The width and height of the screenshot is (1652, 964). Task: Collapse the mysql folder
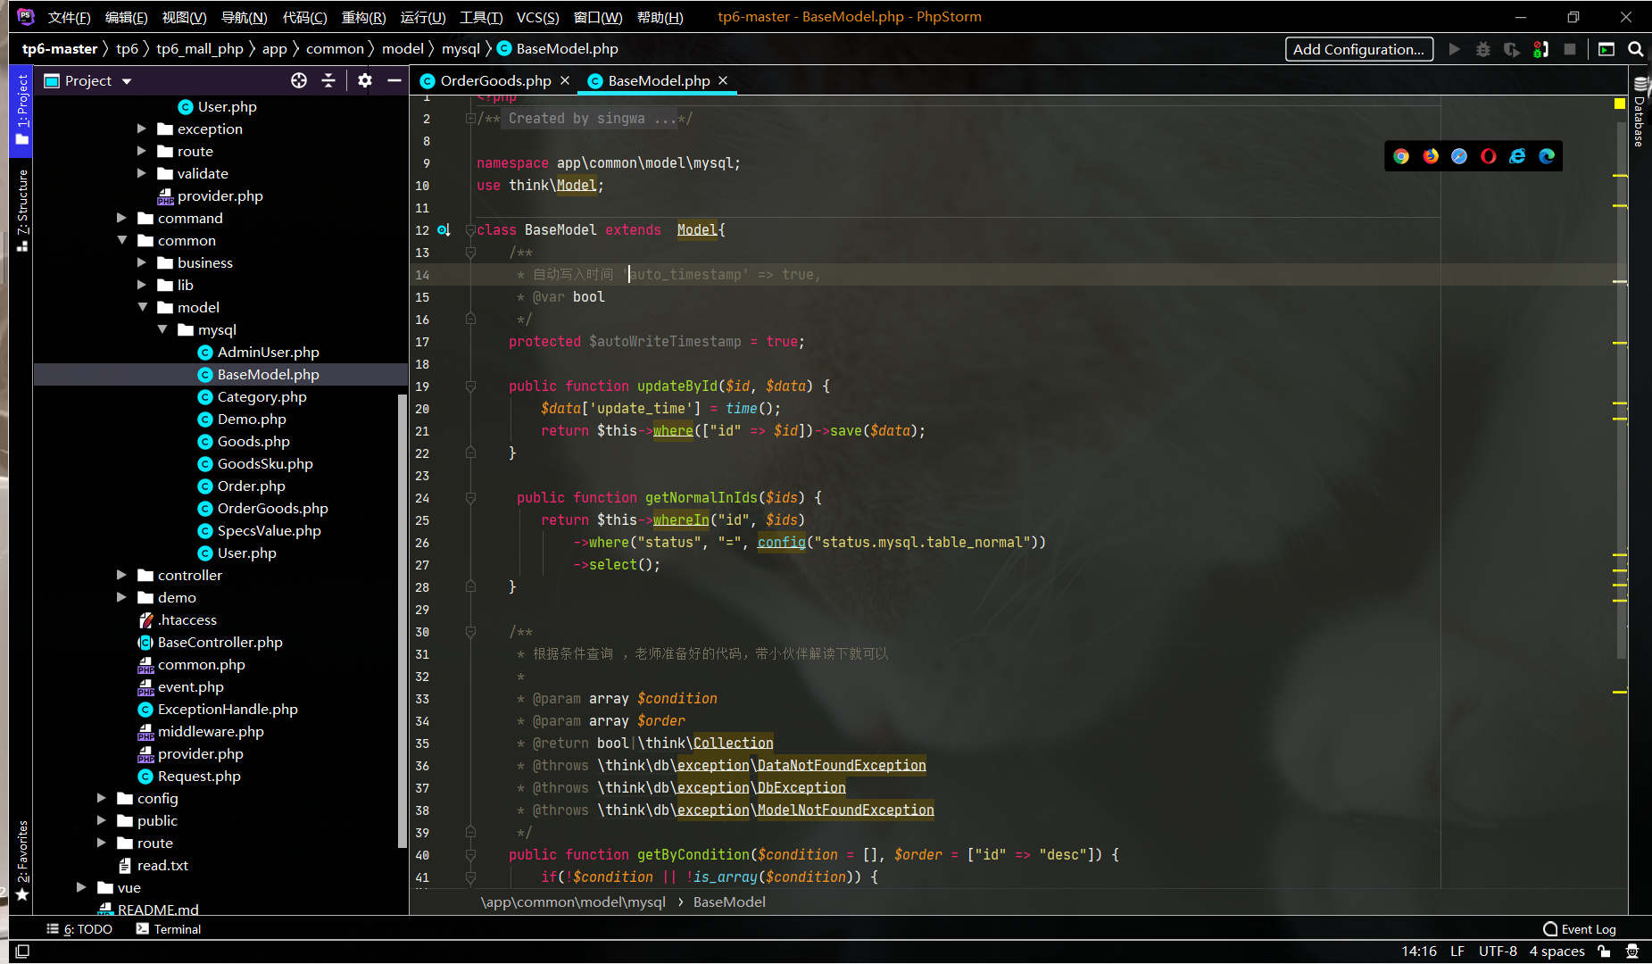(162, 329)
